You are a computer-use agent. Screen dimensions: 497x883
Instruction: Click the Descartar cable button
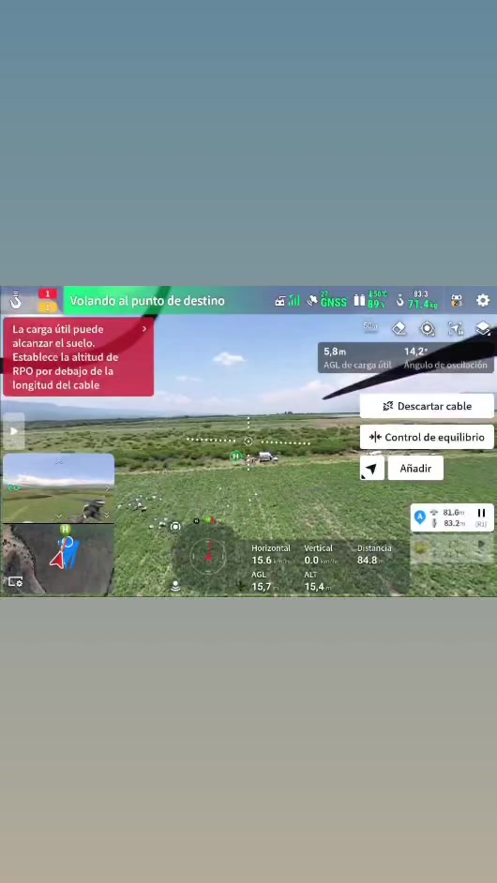[427, 406]
